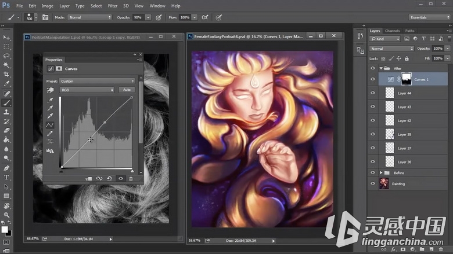
Task: Switch to the Paths tab
Action: (409, 31)
